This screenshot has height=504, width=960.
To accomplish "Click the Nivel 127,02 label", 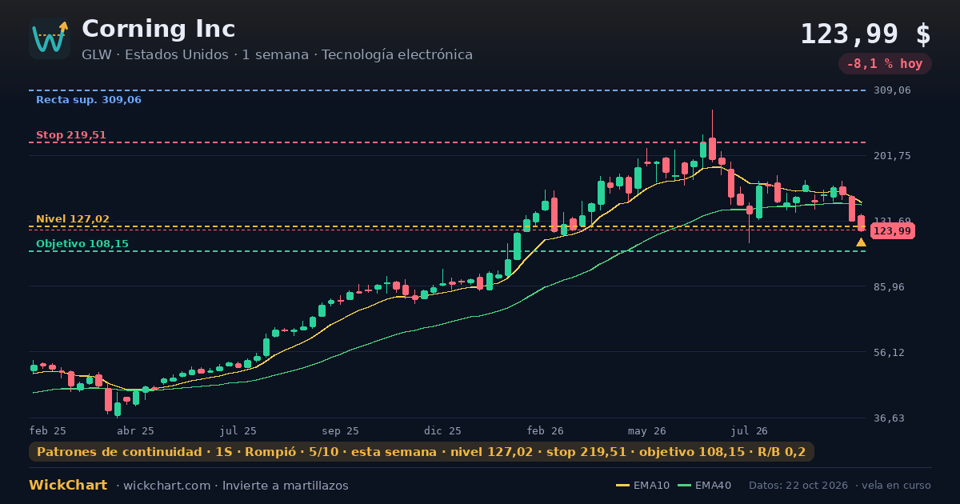I will coord(73,219).
